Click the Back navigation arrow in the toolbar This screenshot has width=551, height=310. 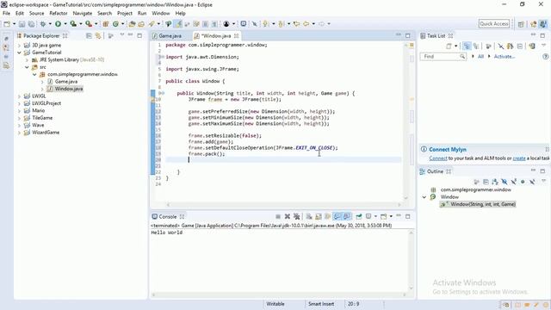(x=306, y=24)
